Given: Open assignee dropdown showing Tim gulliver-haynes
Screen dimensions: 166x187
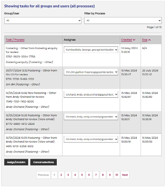Looking at the screenshot, I should tap(91, 72).
